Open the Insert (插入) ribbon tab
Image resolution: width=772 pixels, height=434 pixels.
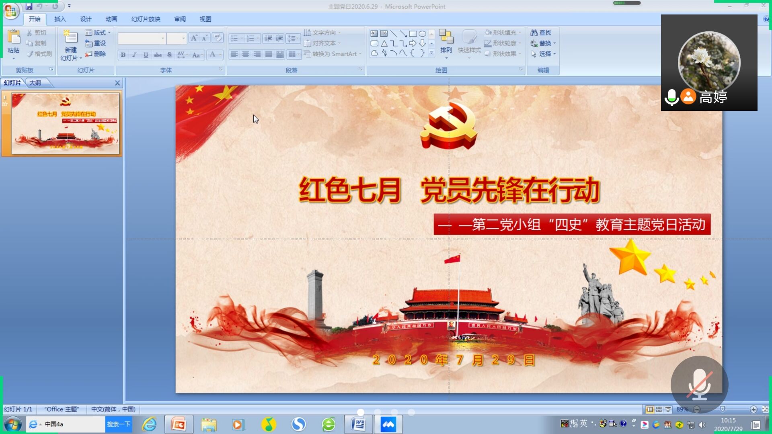[60, 19]
